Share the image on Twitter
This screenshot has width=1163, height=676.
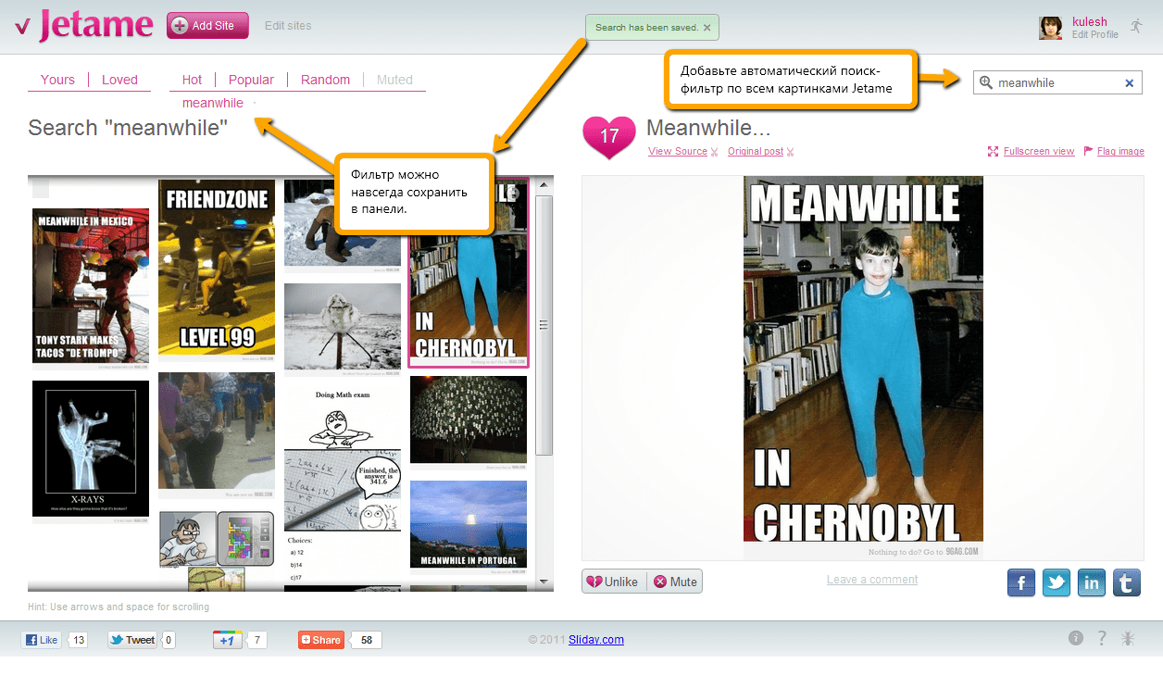(x=1057, y=582)
